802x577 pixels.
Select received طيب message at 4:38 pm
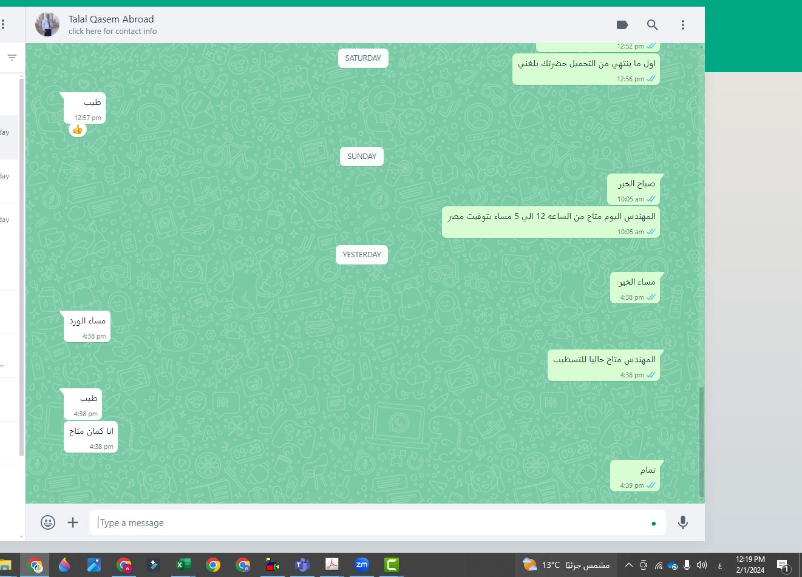tap(83, 404)
